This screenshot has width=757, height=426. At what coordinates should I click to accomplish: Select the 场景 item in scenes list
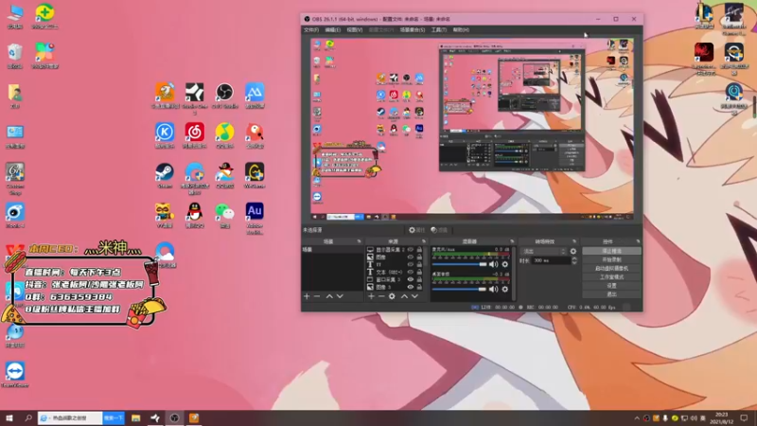[x=332, y=250]
